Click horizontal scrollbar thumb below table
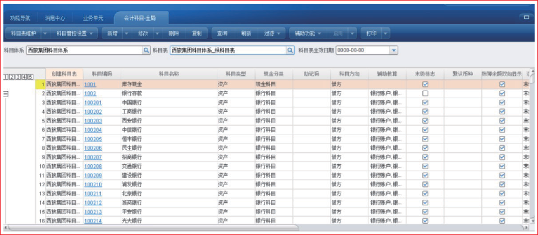538x235 pixels. [x=153, y=227]
